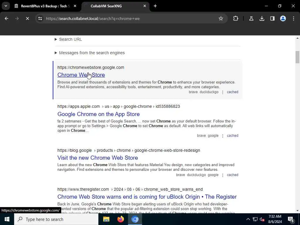Close the CollabVM SearXNG tab
300x225 pixels.
click(x=145, y=6)
